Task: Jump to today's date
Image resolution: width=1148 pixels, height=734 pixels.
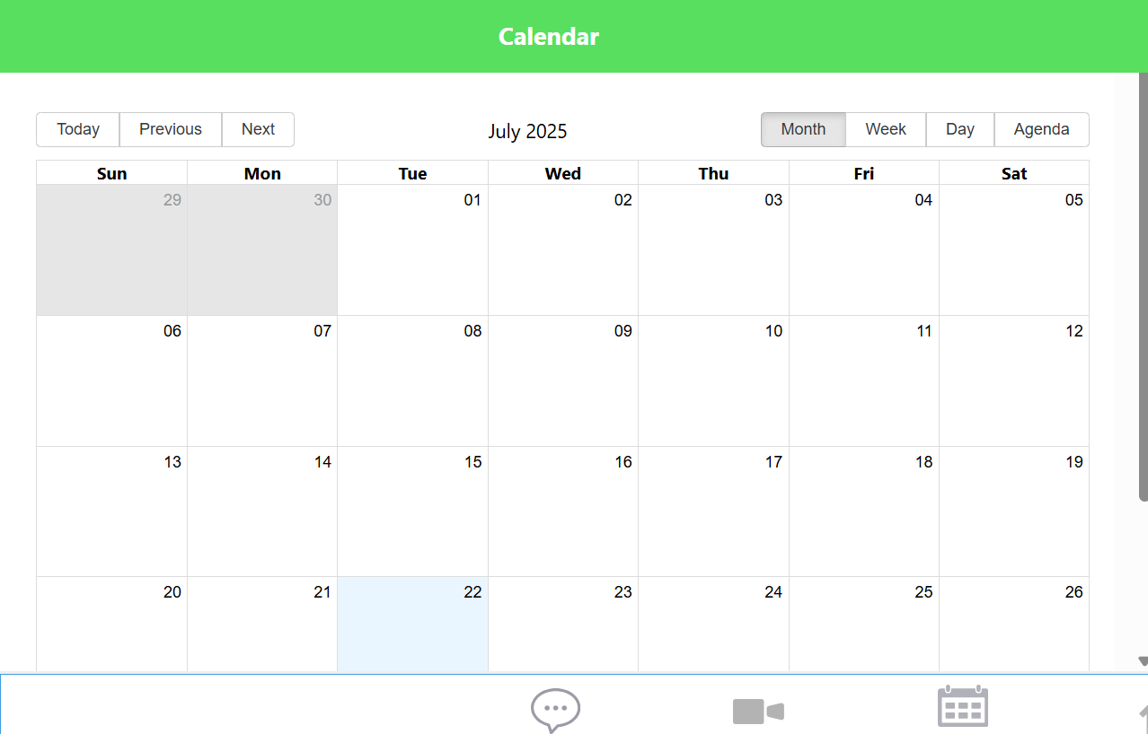Action: tap(77, 129)
